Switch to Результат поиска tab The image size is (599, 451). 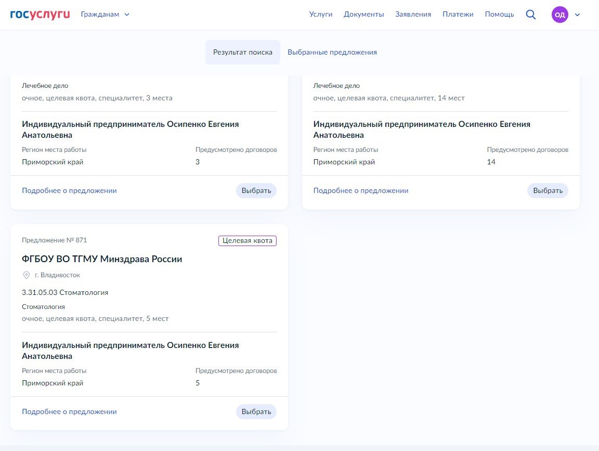243,53
